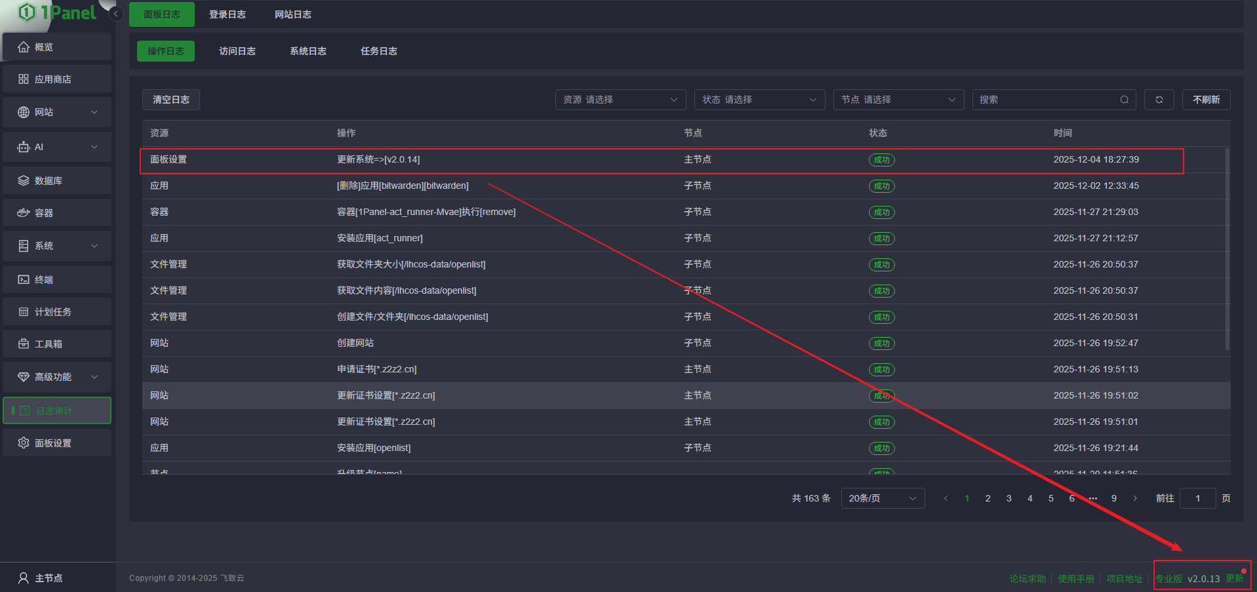Go to 应用商店 app store
The image size is (1257, 592).
point(57,79)
